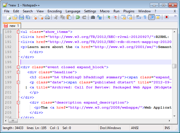The height and width of the screenshot is (133, 180).
Task: Collapse fold at line 196 event div
Action: [x=18, y=67]
